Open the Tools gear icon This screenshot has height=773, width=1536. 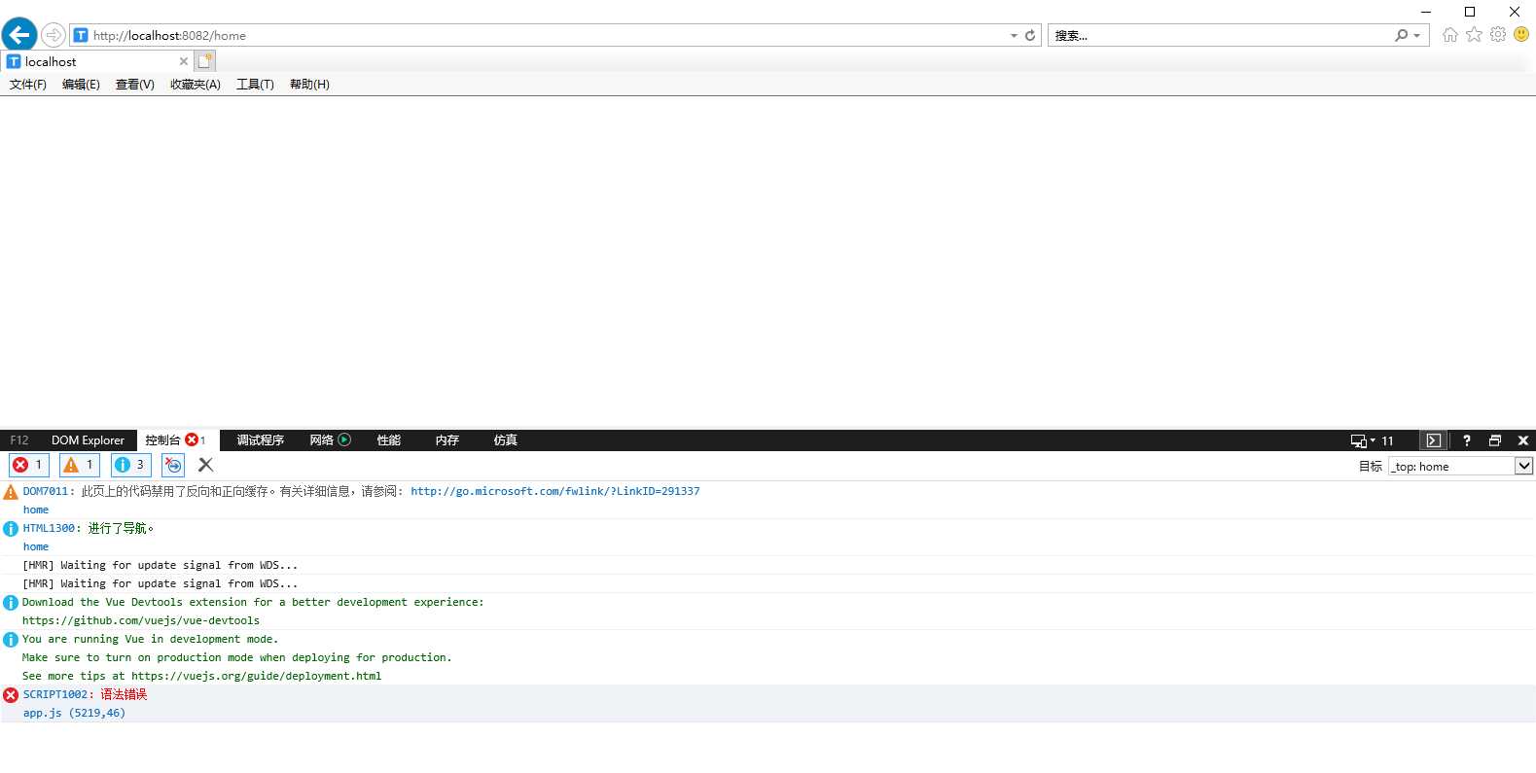click(1498, 35)
